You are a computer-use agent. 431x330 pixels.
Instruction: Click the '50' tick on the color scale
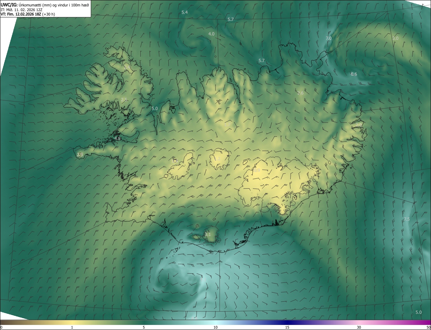point(428,327)
